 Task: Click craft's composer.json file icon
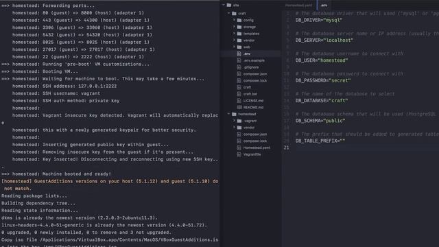[239, 73]
